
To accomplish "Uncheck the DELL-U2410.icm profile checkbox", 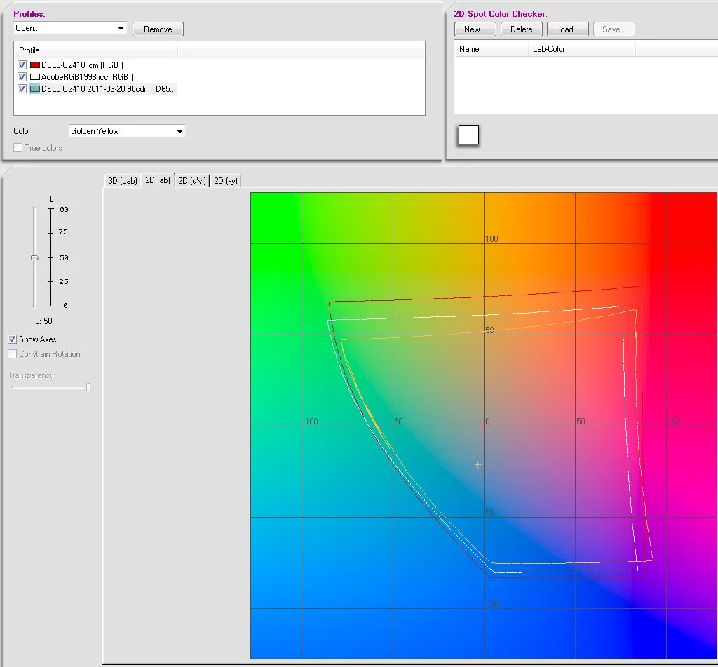I will click(x=22, y=65).
